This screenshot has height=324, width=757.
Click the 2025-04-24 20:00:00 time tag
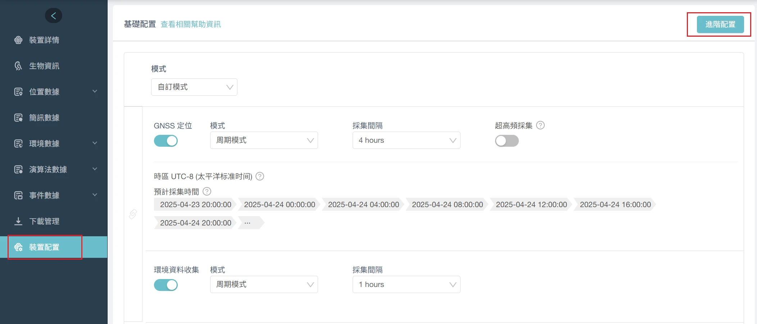(x=195, y=223)
